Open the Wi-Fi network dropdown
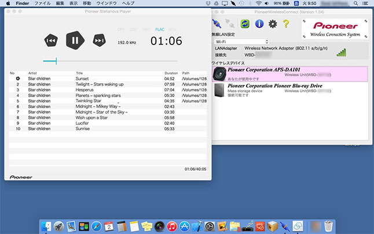The width and height of the screenshot is (374, 234). 241,42
